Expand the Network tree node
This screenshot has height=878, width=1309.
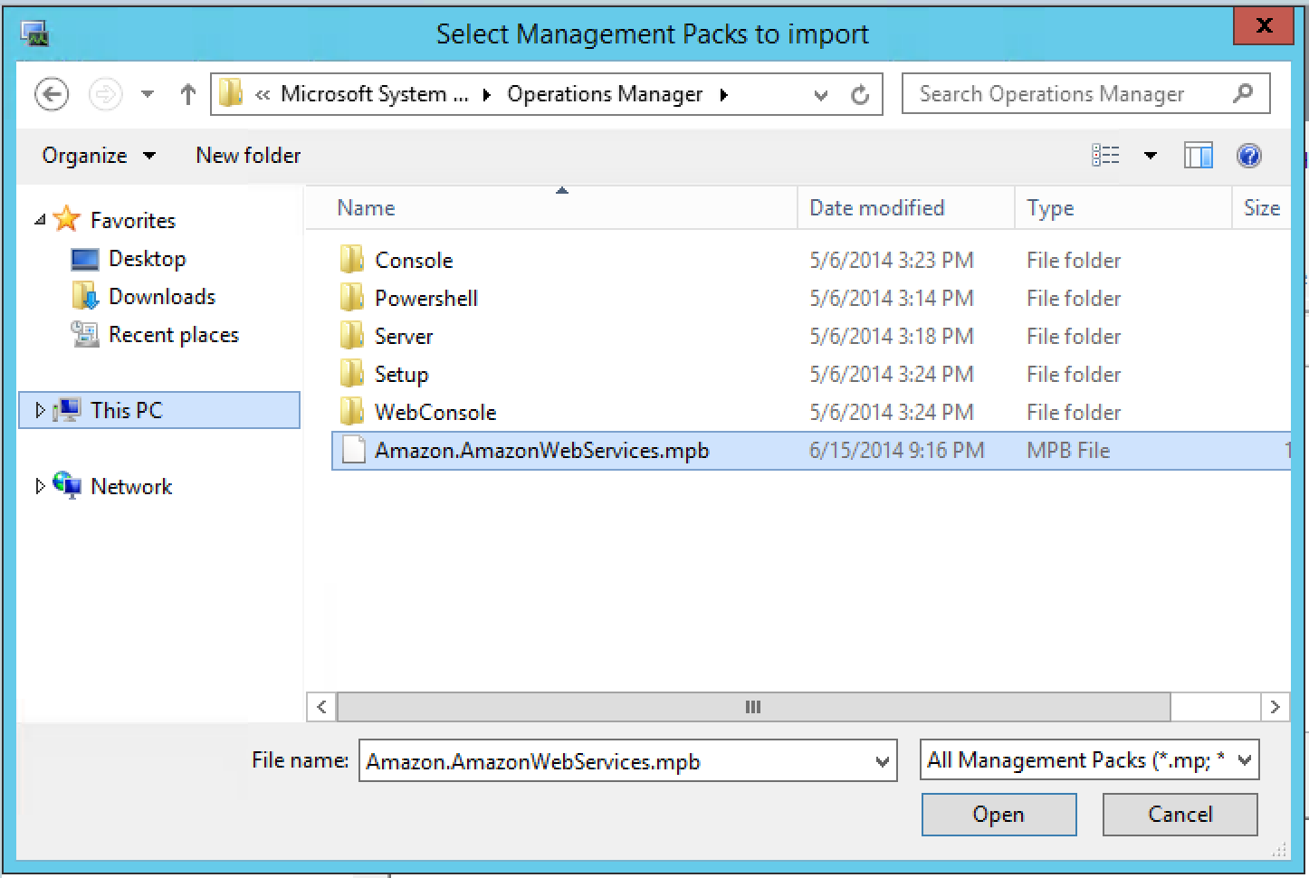coord(39,486)
